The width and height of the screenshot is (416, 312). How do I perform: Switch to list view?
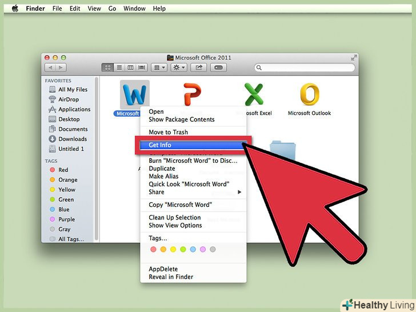pyautogui.click(x=119, y=67)
